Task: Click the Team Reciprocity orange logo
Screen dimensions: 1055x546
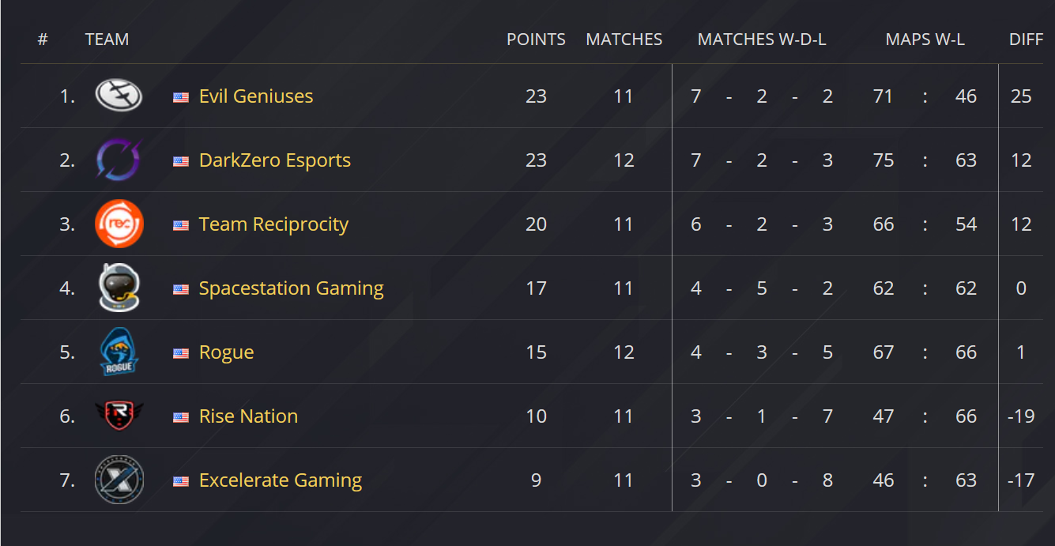Action: (119, 224)
